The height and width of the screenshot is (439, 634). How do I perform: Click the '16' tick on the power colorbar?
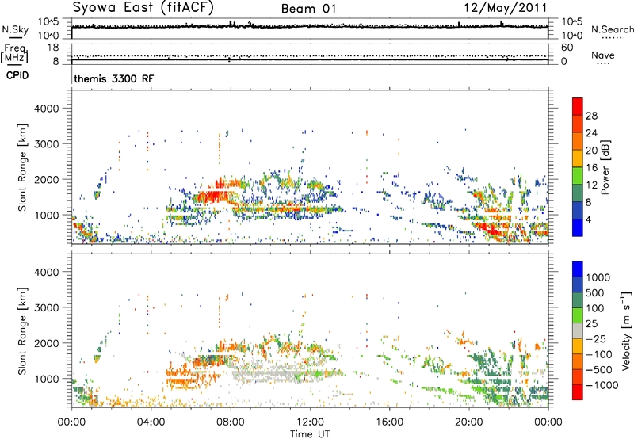pyautogui.click(x=591, y=168)
